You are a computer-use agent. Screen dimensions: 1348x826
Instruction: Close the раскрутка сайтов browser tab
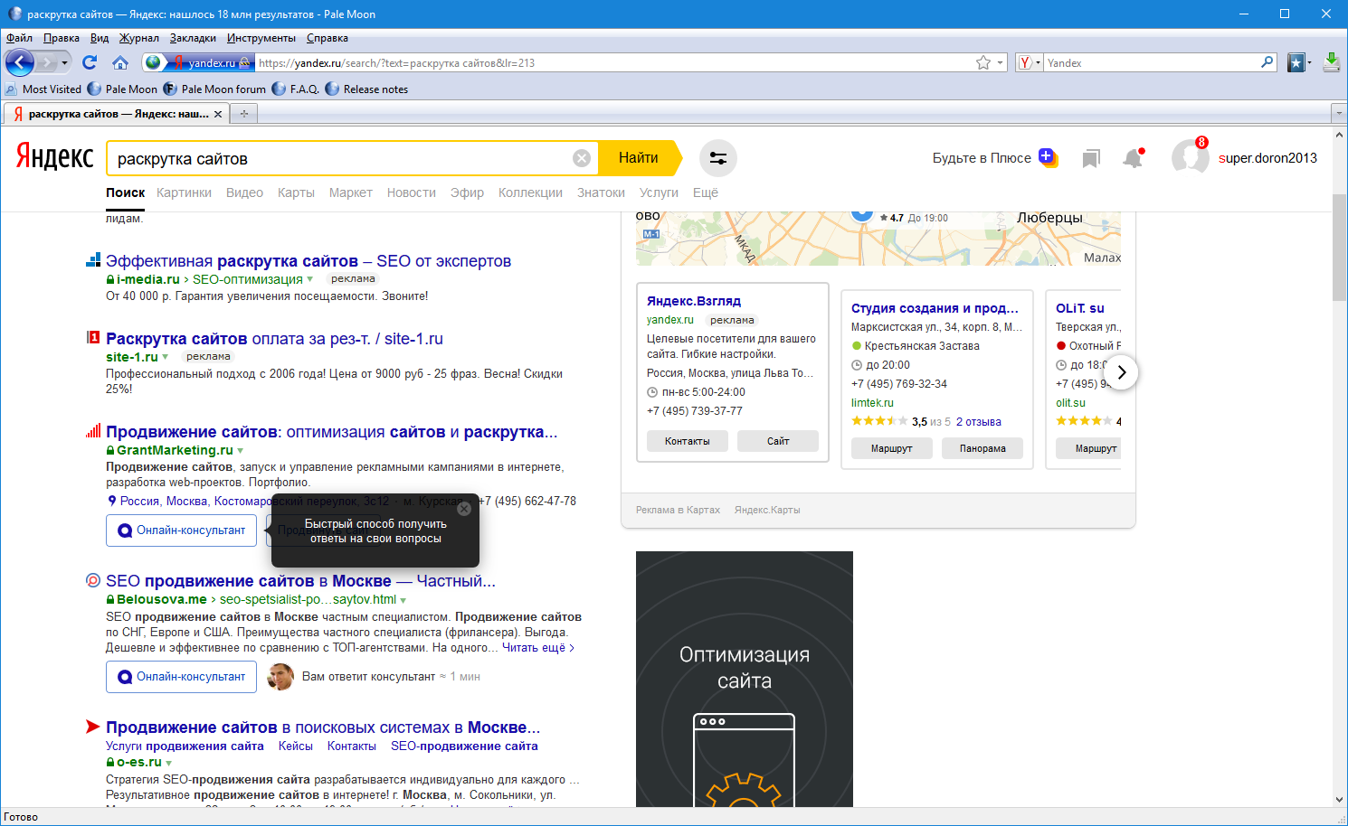pos(218,114)
